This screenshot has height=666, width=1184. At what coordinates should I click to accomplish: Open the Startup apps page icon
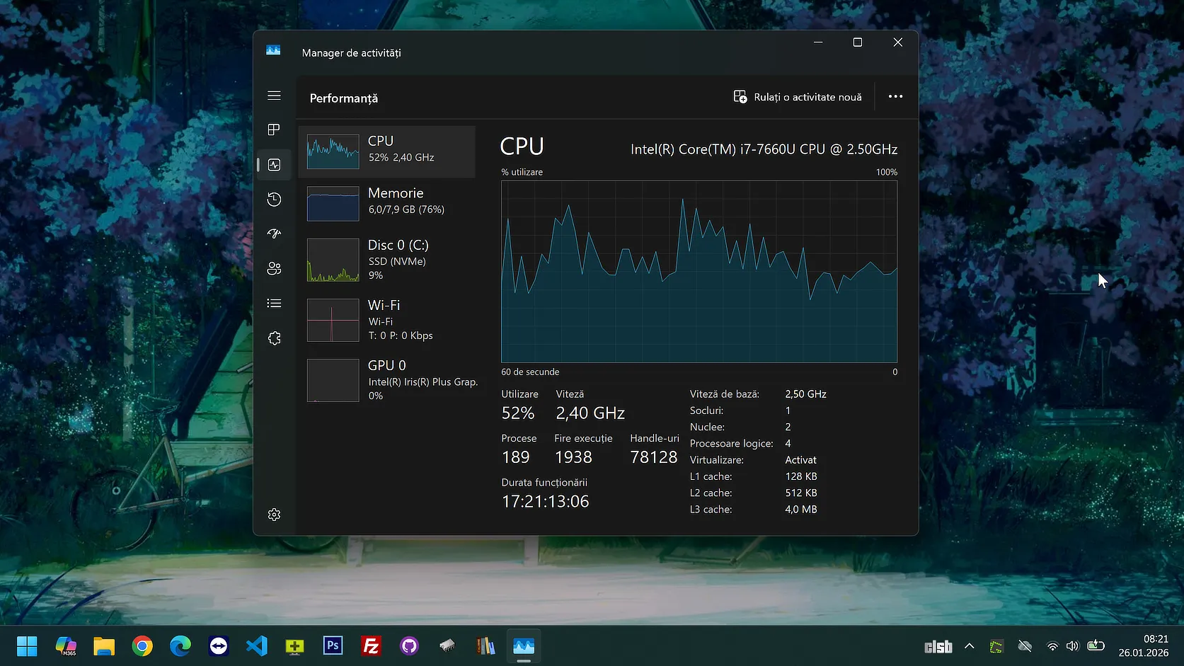coord(274,234)
